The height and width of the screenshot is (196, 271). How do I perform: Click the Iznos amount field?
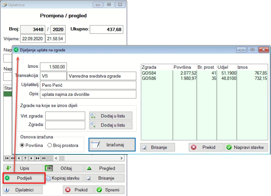(53, 67)
